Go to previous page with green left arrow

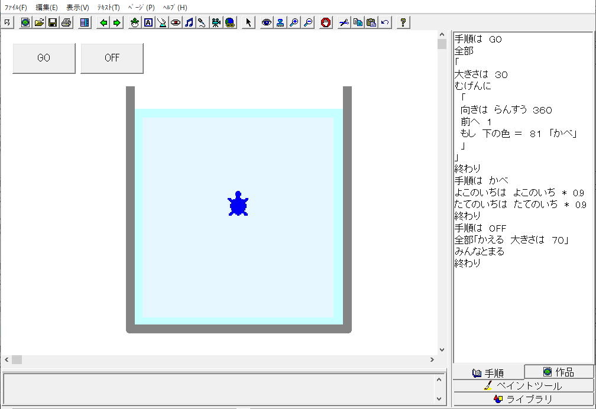(x=103, y=22)
